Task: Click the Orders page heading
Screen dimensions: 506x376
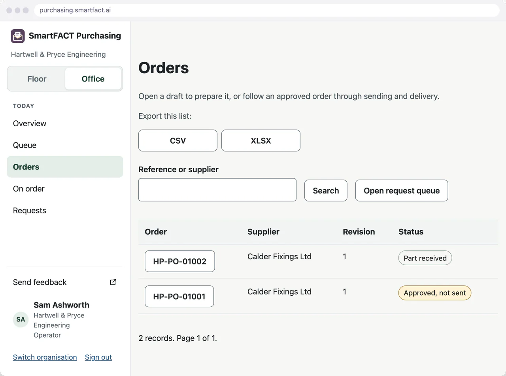Action: click(x=164, y=68)
